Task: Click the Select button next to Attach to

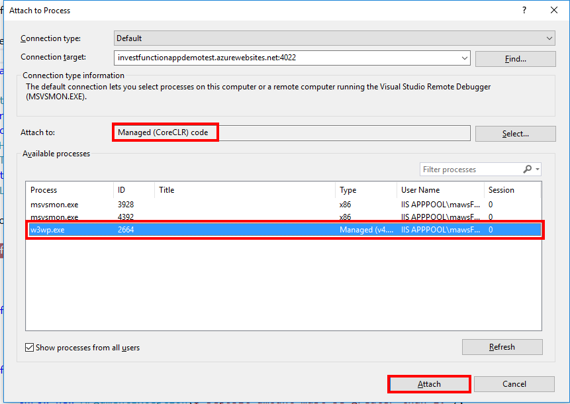Action: click(515, 133)
